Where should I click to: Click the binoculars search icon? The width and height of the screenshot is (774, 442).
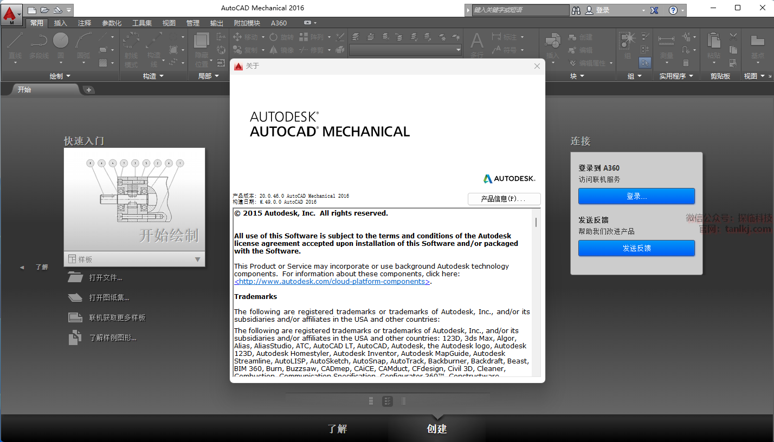576,10
